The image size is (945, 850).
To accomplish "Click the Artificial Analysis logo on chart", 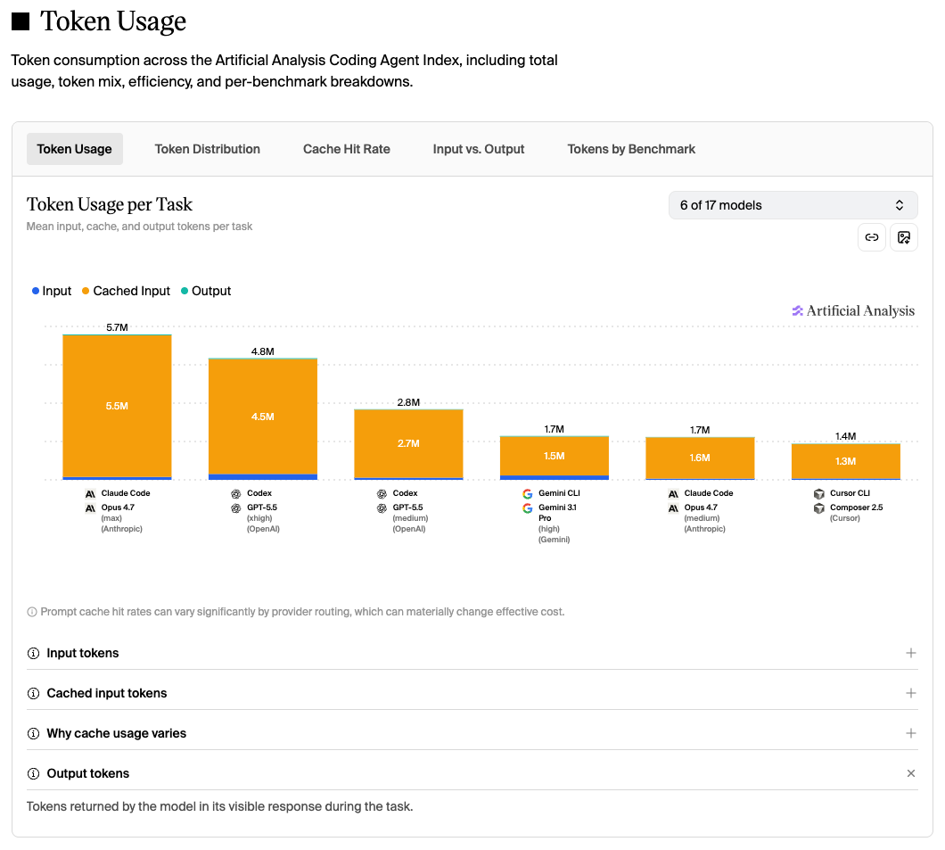I will click(x=853, y=310).
